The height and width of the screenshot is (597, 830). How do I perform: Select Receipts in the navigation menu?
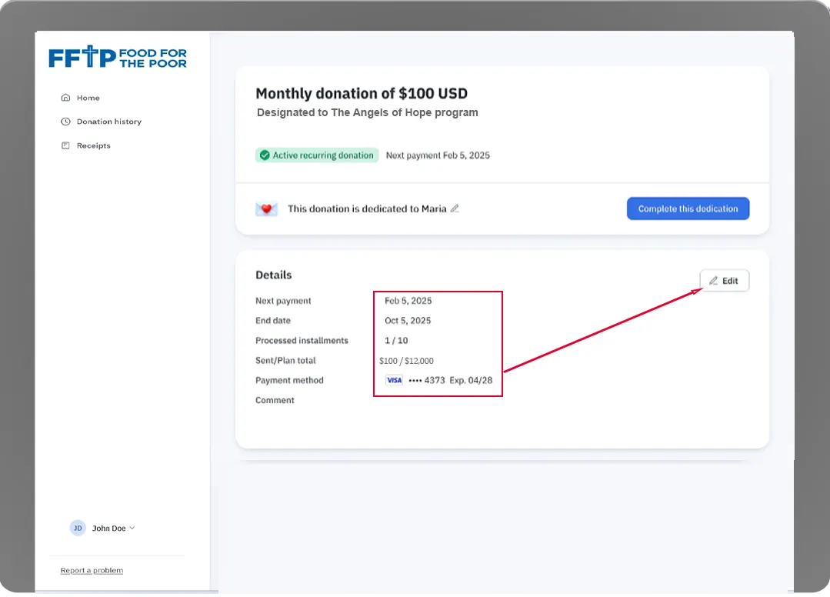(94, 145)
